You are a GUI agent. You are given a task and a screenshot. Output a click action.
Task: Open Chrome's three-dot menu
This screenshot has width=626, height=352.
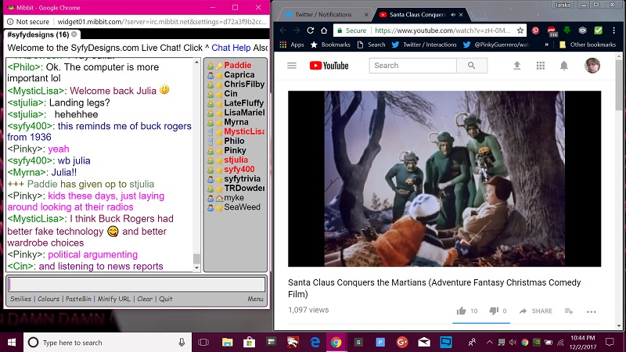point(614,31)
